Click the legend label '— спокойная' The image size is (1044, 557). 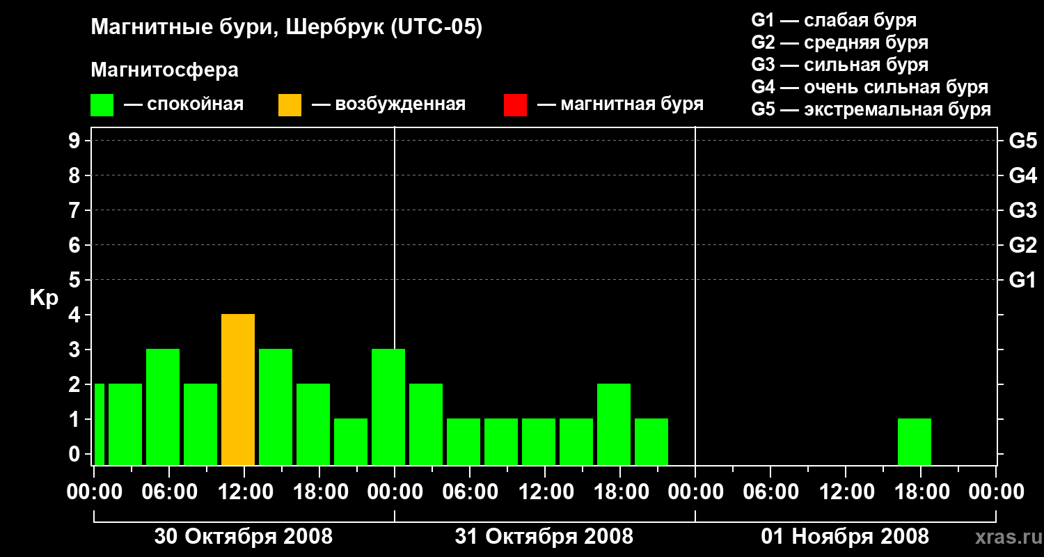(x=184, y=105)
